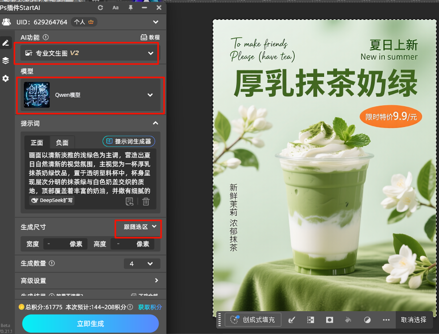Click the 立即生成 generate button
Viewport: 439px width, 334px height.
(90, 323)
